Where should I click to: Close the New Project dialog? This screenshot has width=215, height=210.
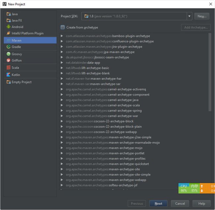(x=211, y=4)
